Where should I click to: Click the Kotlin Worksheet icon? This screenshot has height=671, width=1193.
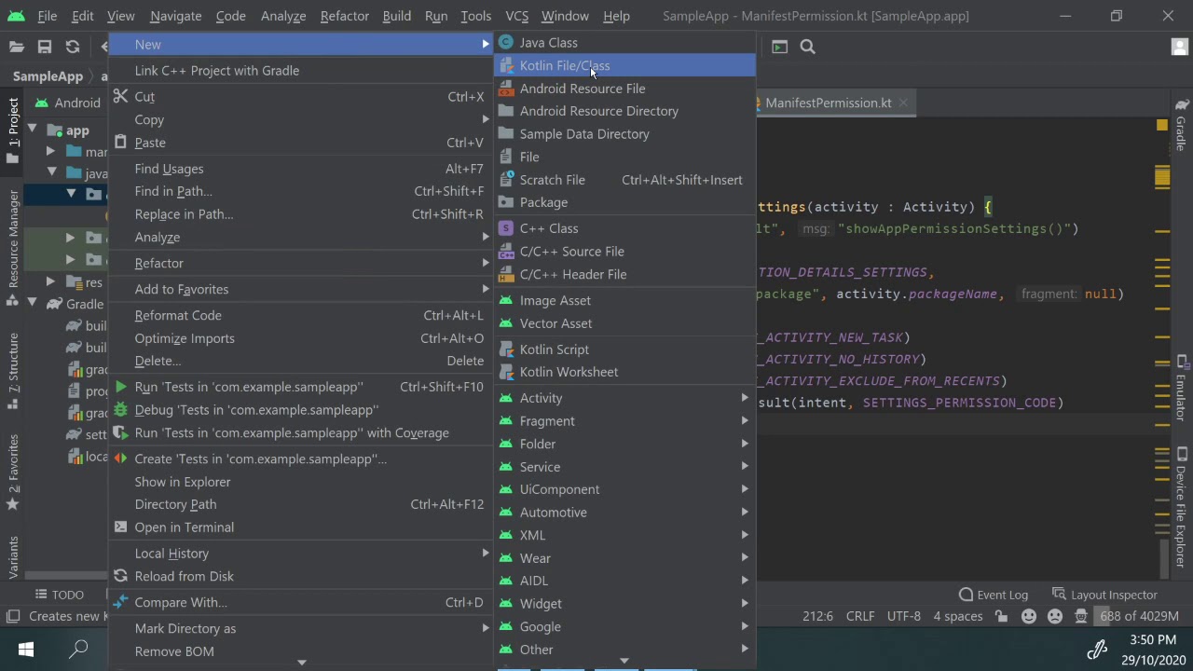point(506,372)
